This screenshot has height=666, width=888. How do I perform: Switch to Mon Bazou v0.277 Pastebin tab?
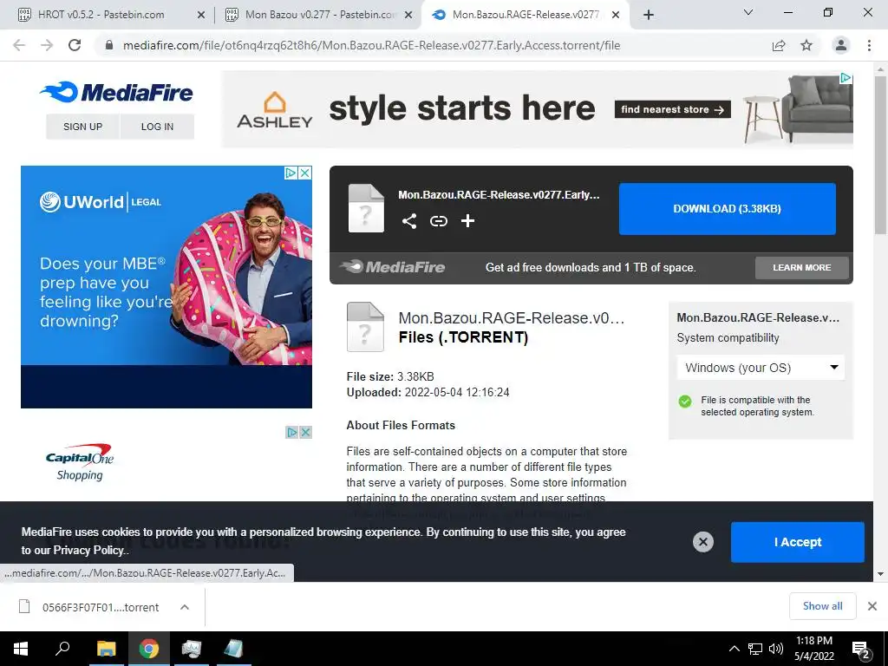(319, 15)
